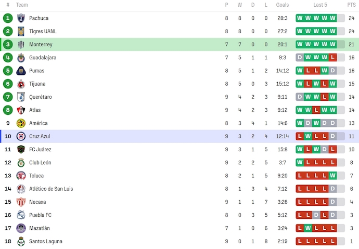Open the Tijuana team page link
This screenshot has height=249, width=359.
click(x=37, y=84)
